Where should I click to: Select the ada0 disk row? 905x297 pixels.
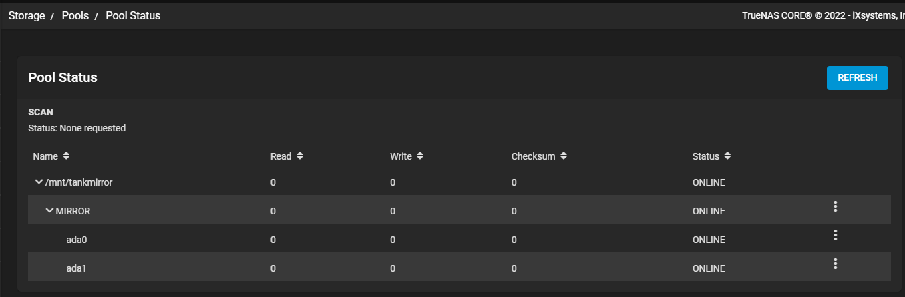pos(77,240)
